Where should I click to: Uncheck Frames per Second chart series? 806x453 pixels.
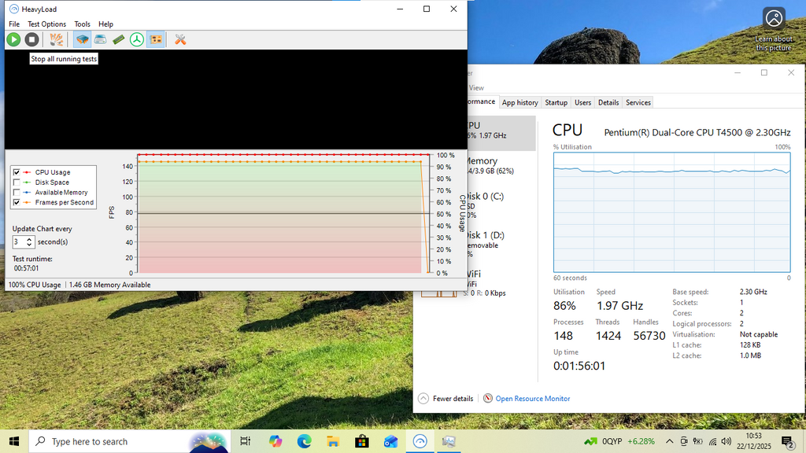[17, 203]
